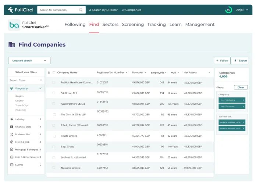Remove the employees 6 to 10 filter chip
The image size is (256, 186).
tap(243, 122)
